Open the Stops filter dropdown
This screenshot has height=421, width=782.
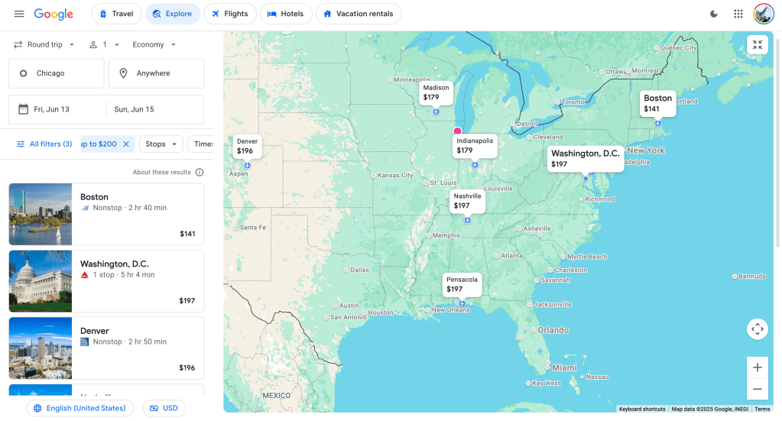pos(161,144)
